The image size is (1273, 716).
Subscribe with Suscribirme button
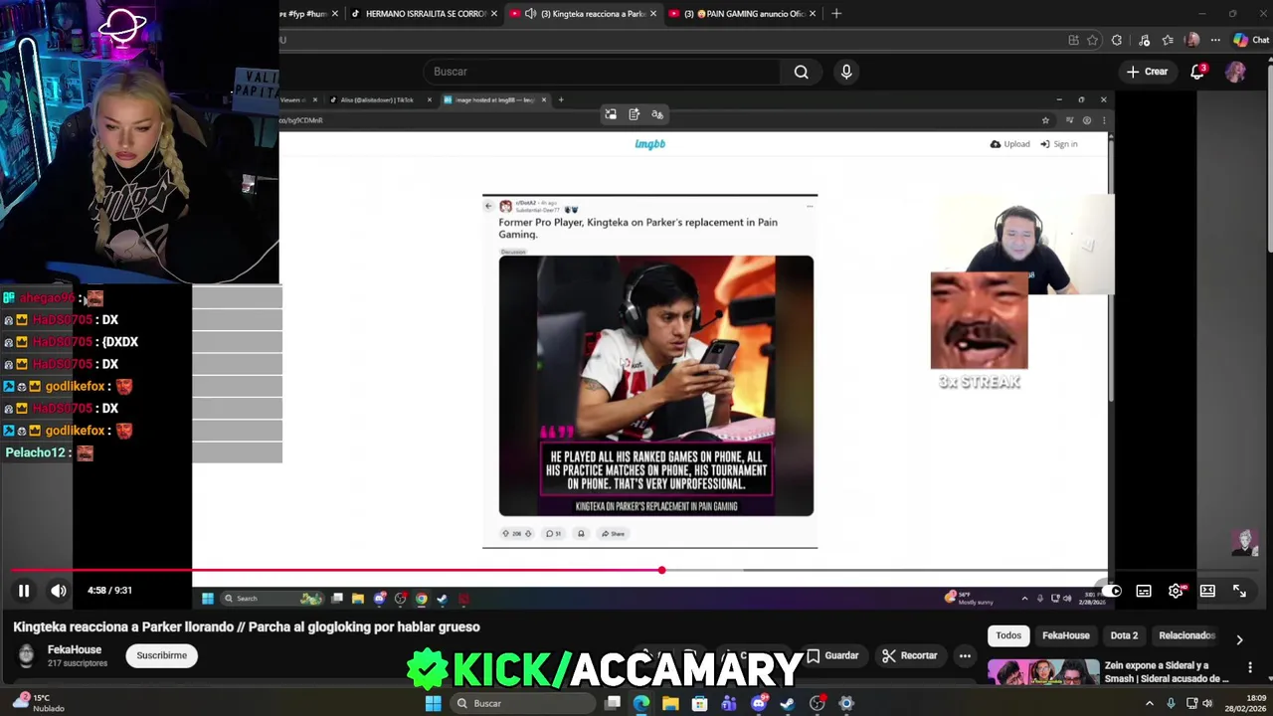(161, 655)
